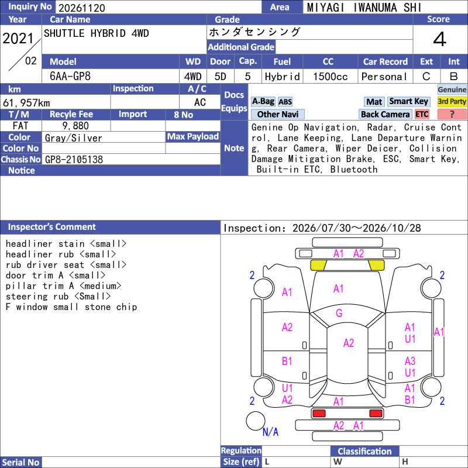Click the red question mark badge
This screenshot has height=468, width=468.
tap(452, 114)
